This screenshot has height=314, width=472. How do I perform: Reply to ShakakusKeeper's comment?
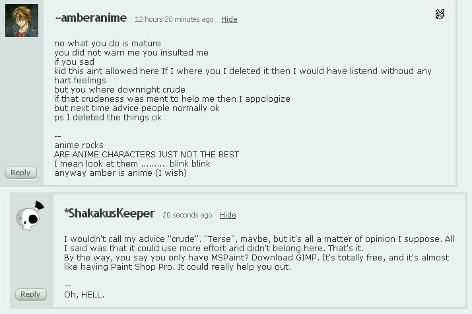[30, 294]
